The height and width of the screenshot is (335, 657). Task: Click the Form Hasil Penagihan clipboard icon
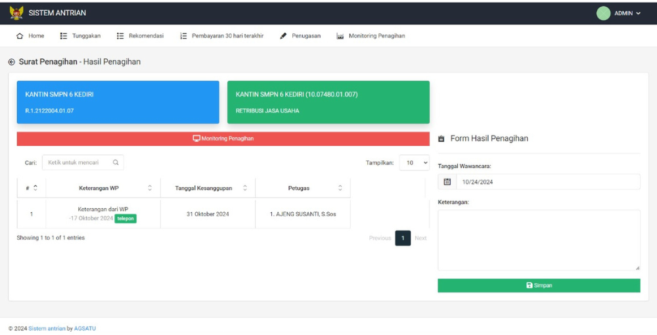(442, 139)
